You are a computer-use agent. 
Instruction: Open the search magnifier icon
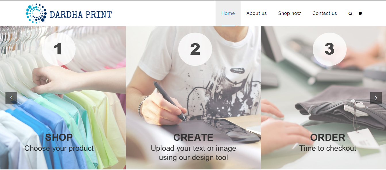350,13
